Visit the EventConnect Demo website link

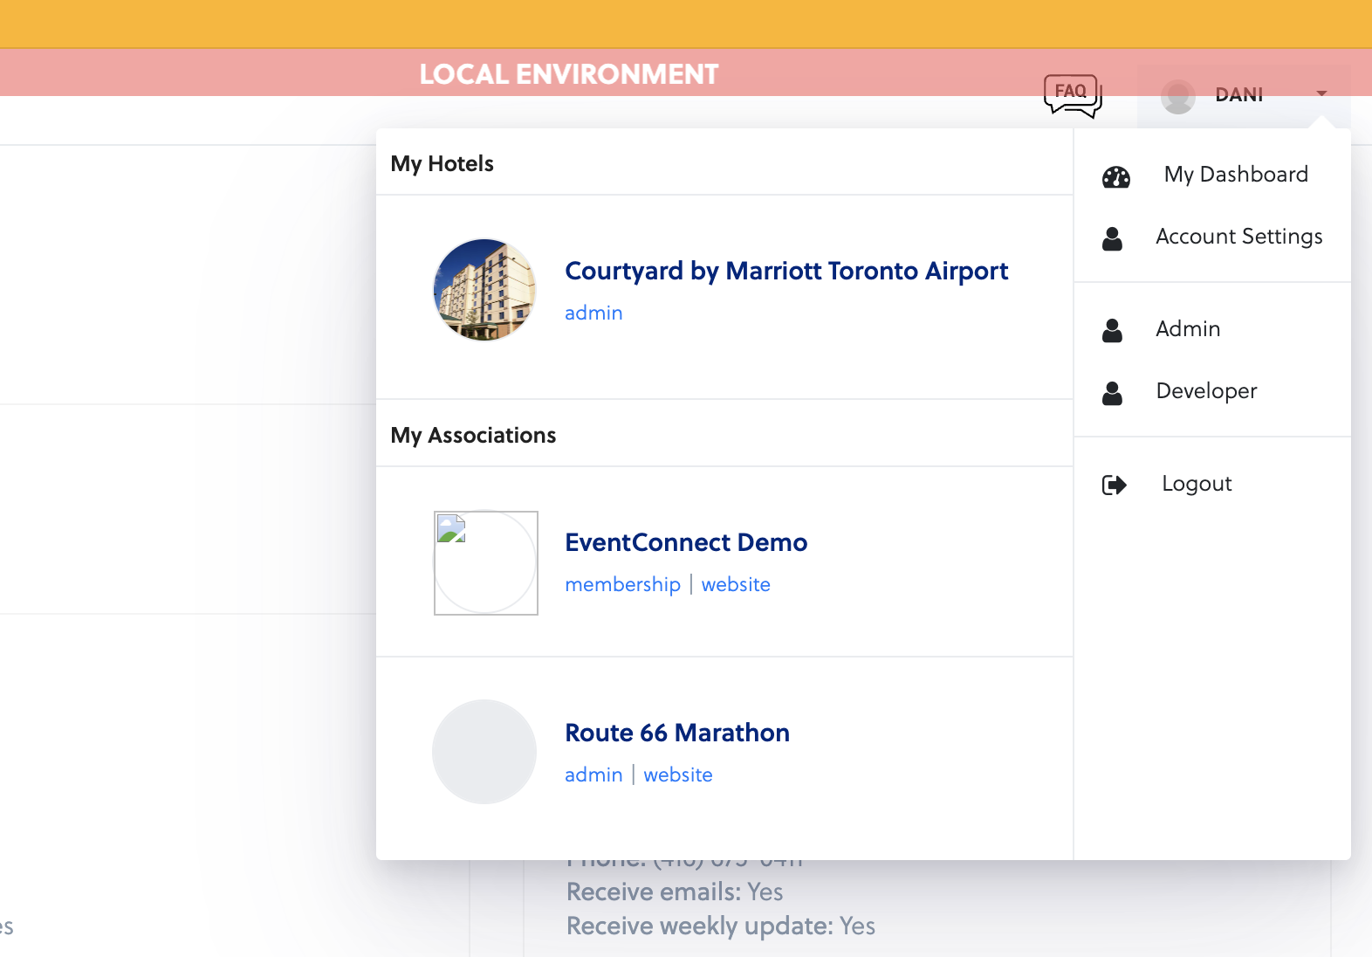(736, 585)
